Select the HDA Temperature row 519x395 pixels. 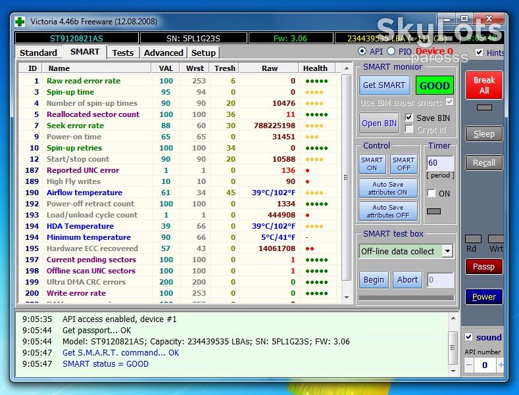180,226
